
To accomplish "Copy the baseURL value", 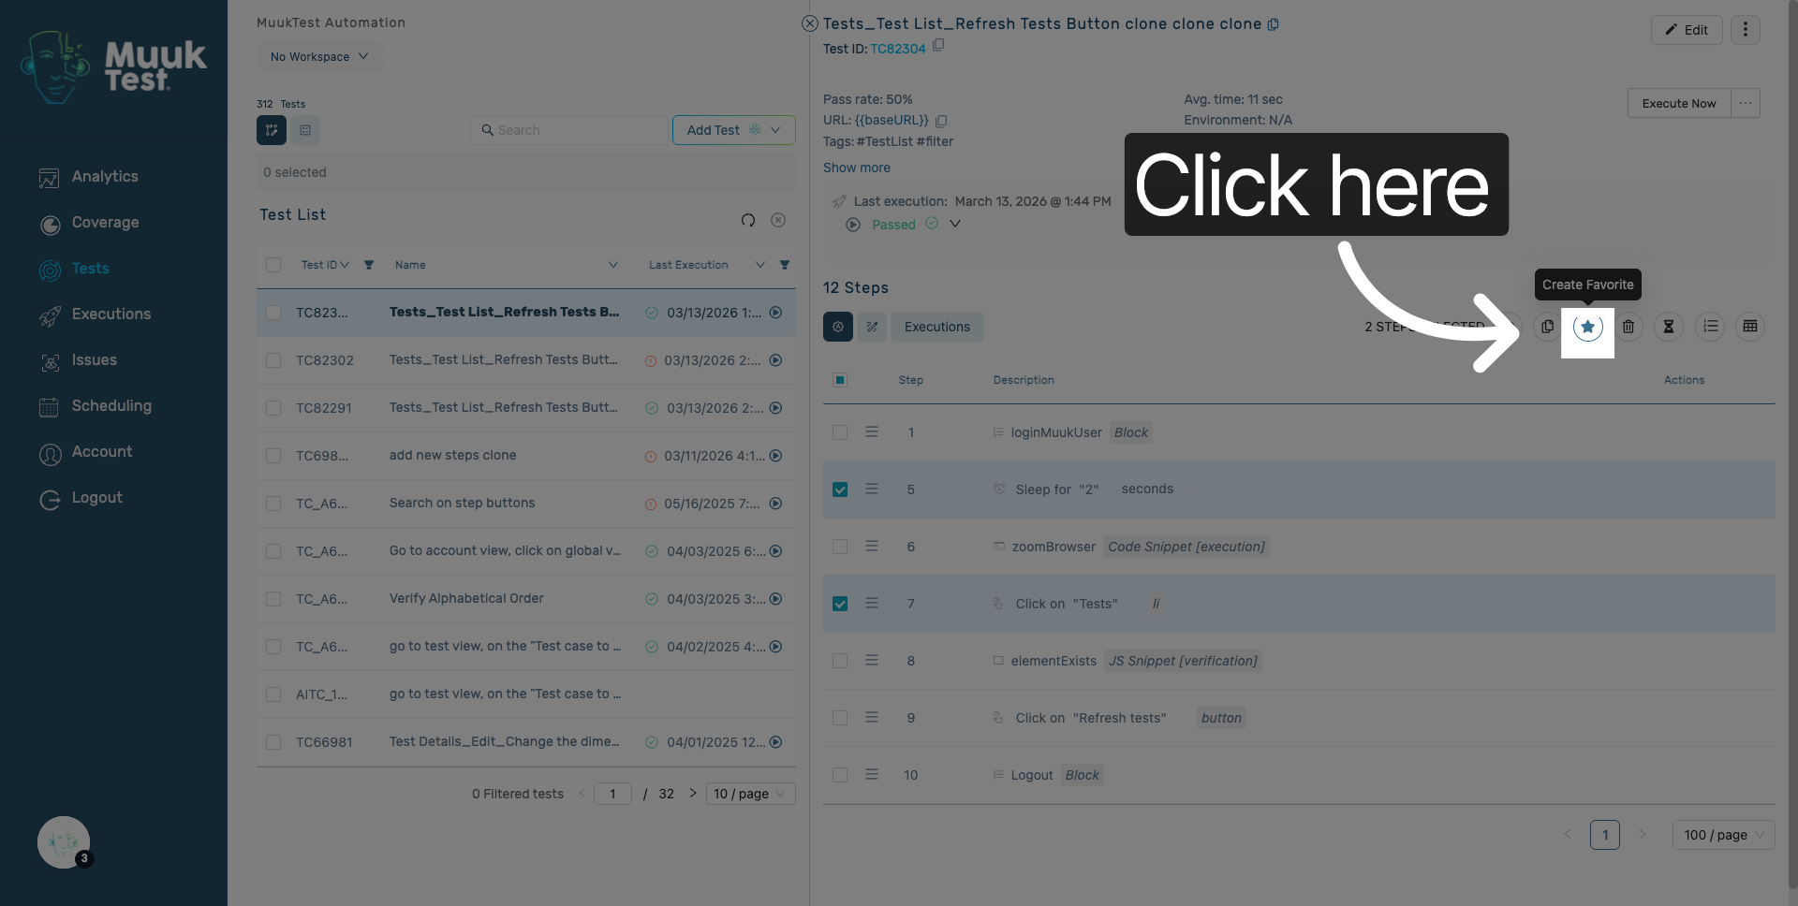I will [x=941, y=121].
